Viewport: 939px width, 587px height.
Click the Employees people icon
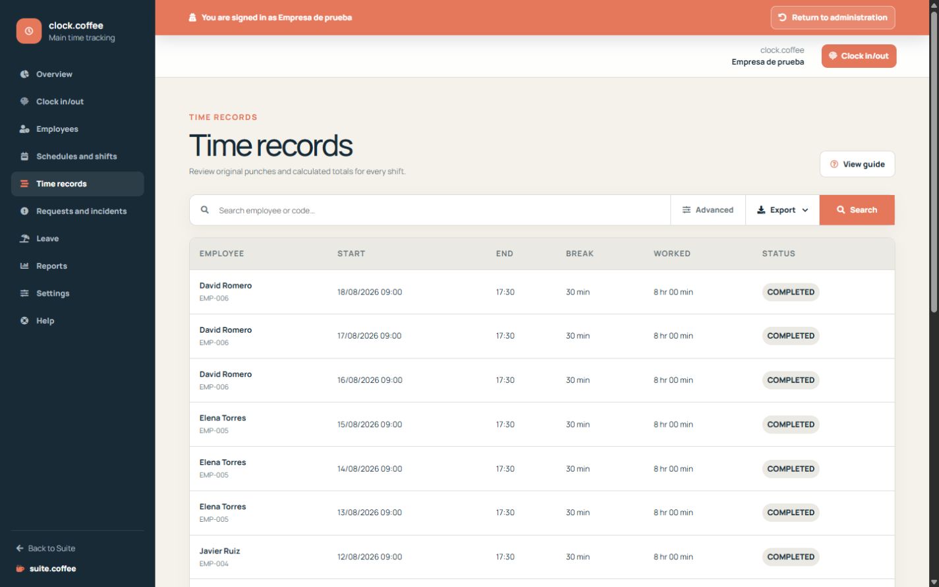pyautogui.click(x=24, y=129)
